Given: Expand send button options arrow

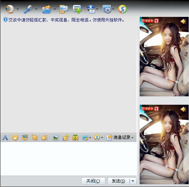Looking at the screenshot, I should pos(133,181).
